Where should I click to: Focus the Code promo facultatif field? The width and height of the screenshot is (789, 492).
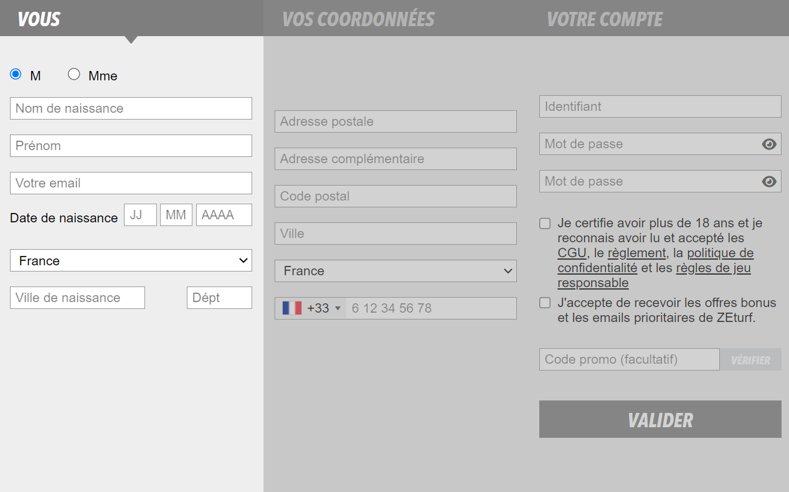(x=629, y=359)
